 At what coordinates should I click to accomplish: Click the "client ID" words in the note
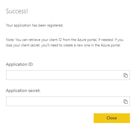point(55,40)
